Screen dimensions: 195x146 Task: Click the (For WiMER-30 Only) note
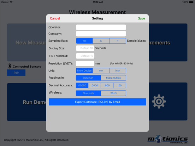click(x=121, y=63)
